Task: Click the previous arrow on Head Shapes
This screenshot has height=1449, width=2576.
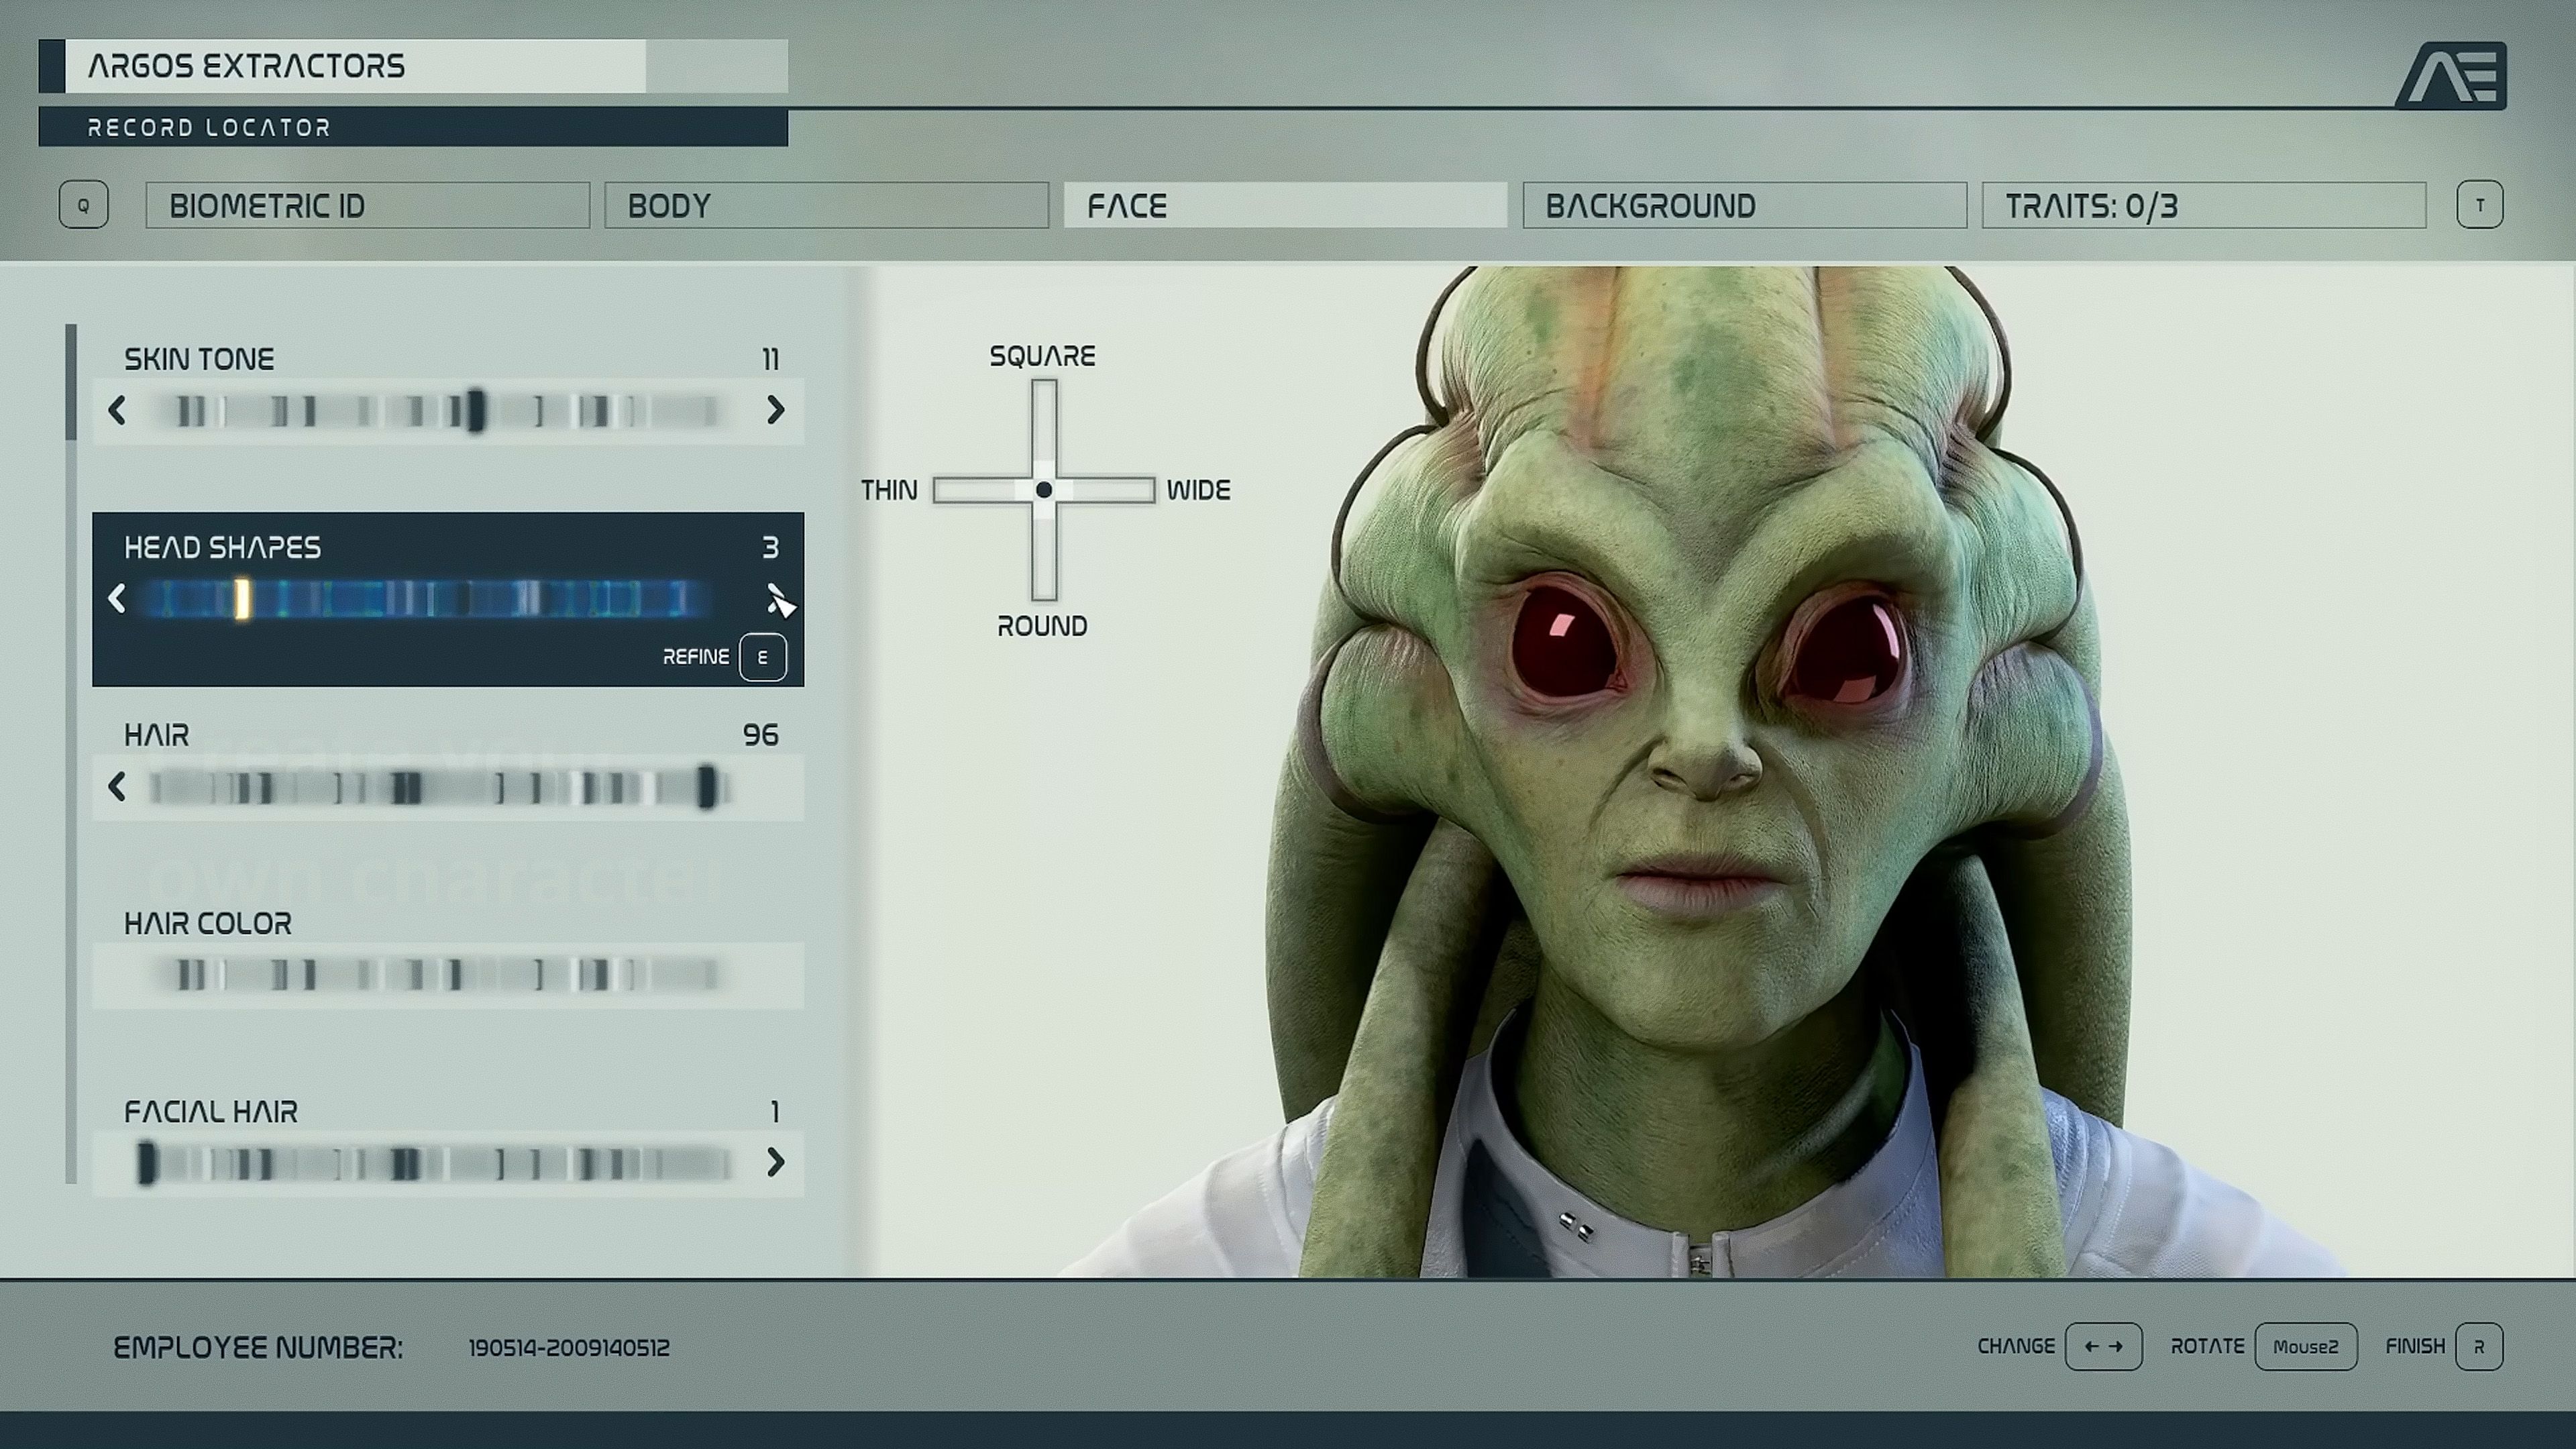Action: click(x=118, y=599)
